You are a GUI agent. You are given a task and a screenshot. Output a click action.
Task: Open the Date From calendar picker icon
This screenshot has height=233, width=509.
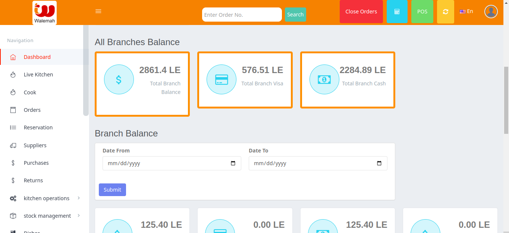(x=233, y=163)
